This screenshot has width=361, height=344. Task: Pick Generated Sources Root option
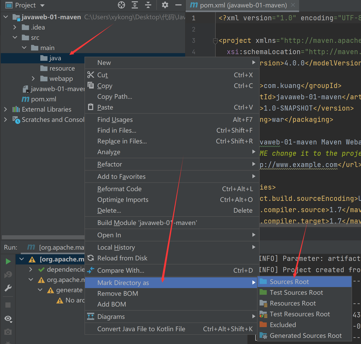click(x=305, y=336)
